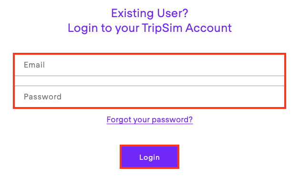Click the word 'Account' in the heading

pos(208,28)
